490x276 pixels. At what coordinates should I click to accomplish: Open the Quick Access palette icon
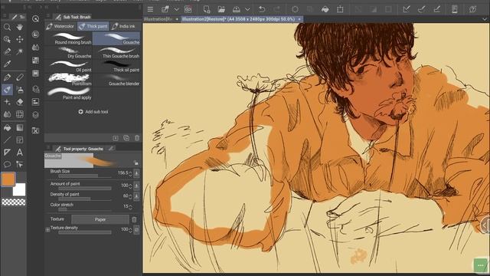click(x=36, y=18)
